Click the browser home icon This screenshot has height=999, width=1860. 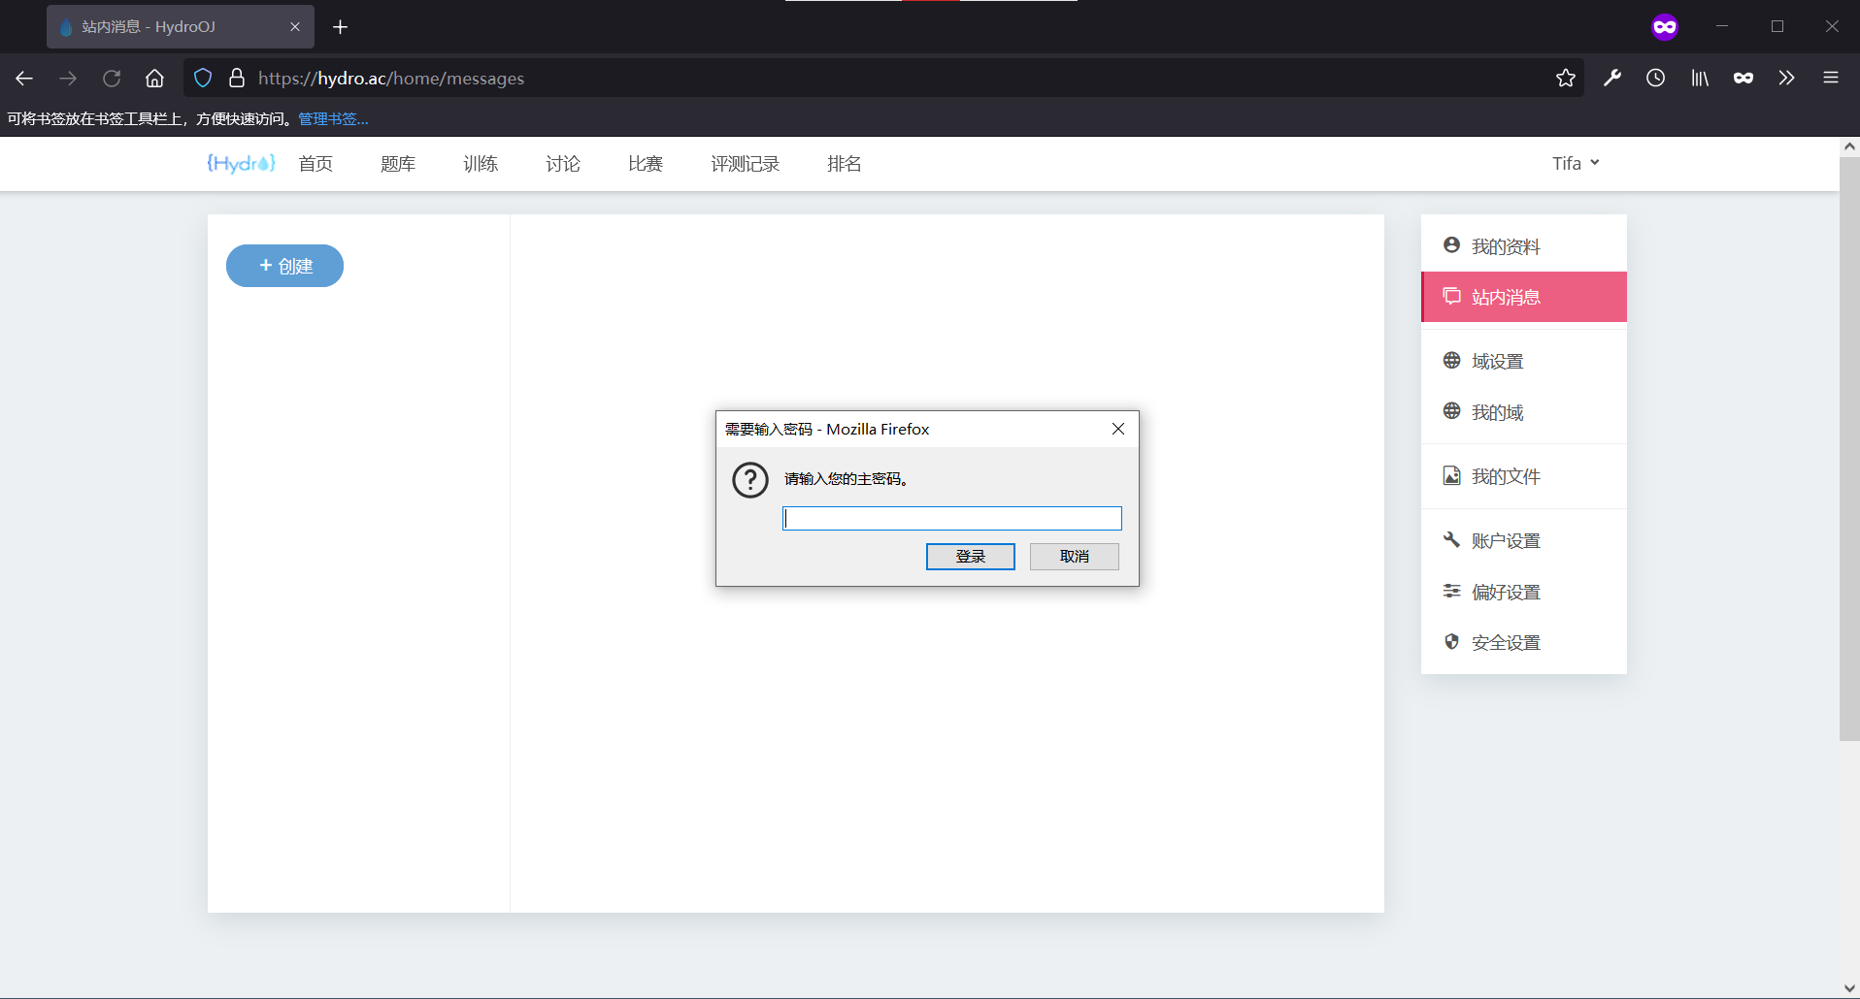point(153,79)
